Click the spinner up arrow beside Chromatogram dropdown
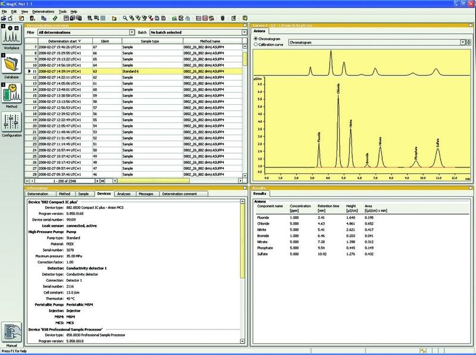Screen dimensions: 476x355 [x=470, y=41]
